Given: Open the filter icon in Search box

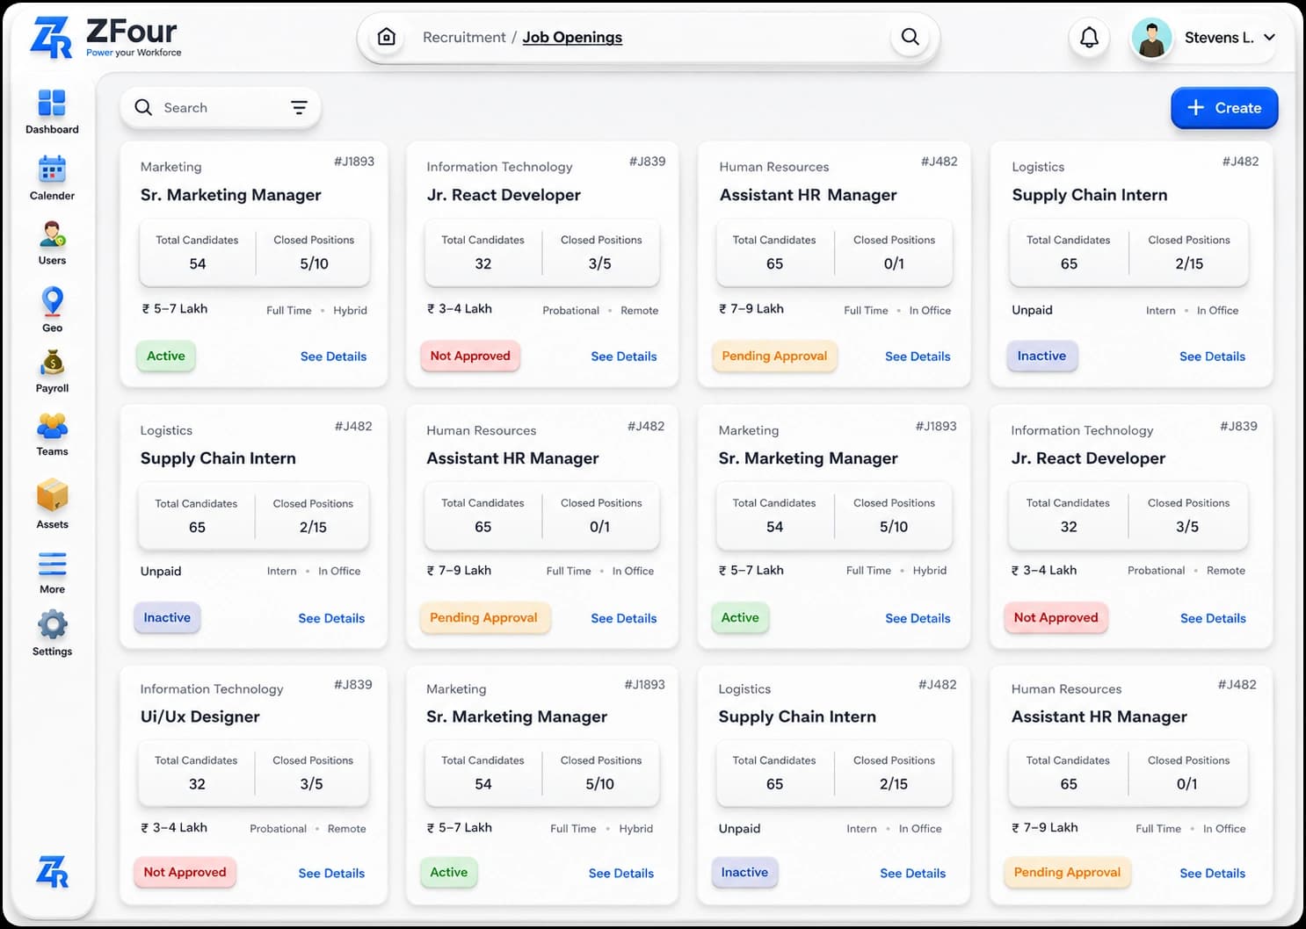Looking at the screenshot, I should tap(299, 107).
